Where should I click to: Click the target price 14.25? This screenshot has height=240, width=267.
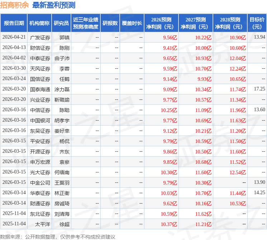[x=259, y=192]
